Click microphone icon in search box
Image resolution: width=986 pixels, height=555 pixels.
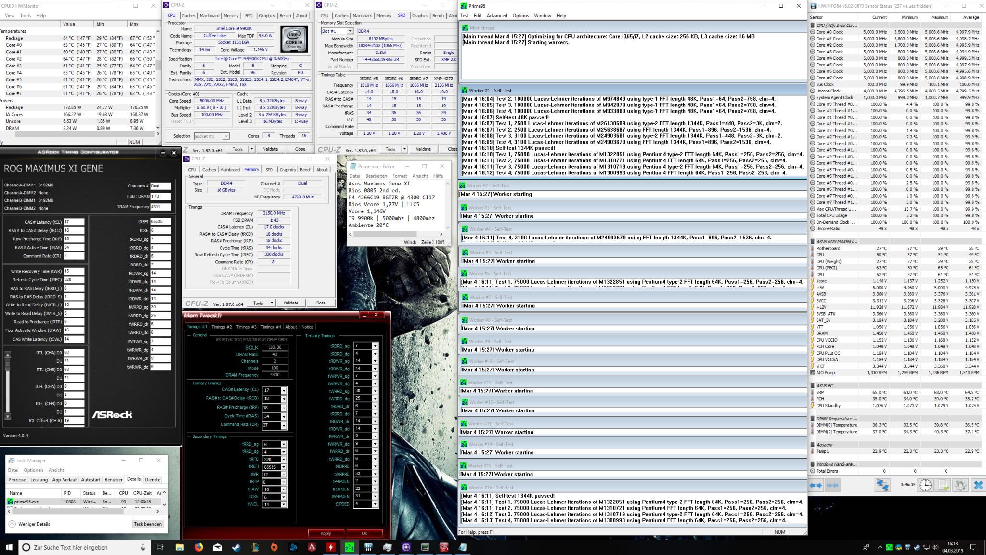pos(143,547)
